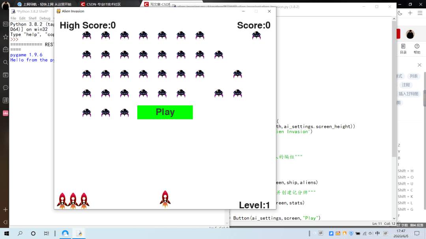The width and height of the screenshot is (426, 239).
Task: Open Windows taskbar search
Action: point(20,233)
